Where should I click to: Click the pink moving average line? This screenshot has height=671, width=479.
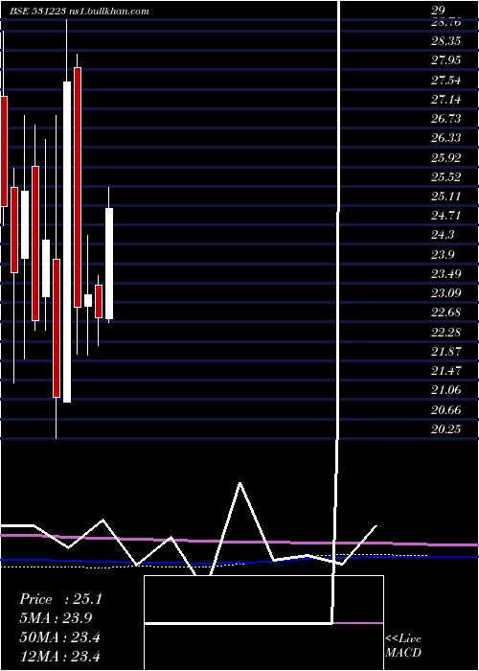(239, 542)
